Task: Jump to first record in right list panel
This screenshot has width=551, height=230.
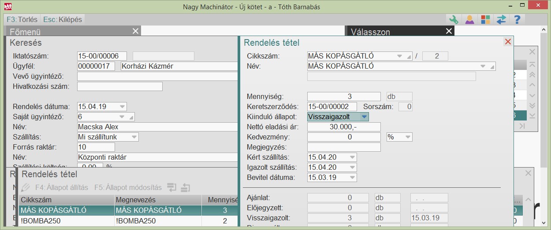Action: pyautogui.click(x=532, y=65)
